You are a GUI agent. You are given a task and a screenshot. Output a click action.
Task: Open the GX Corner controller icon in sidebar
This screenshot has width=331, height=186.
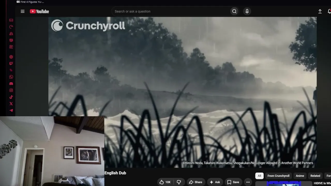pyautogui.click(x=11, y=20)
